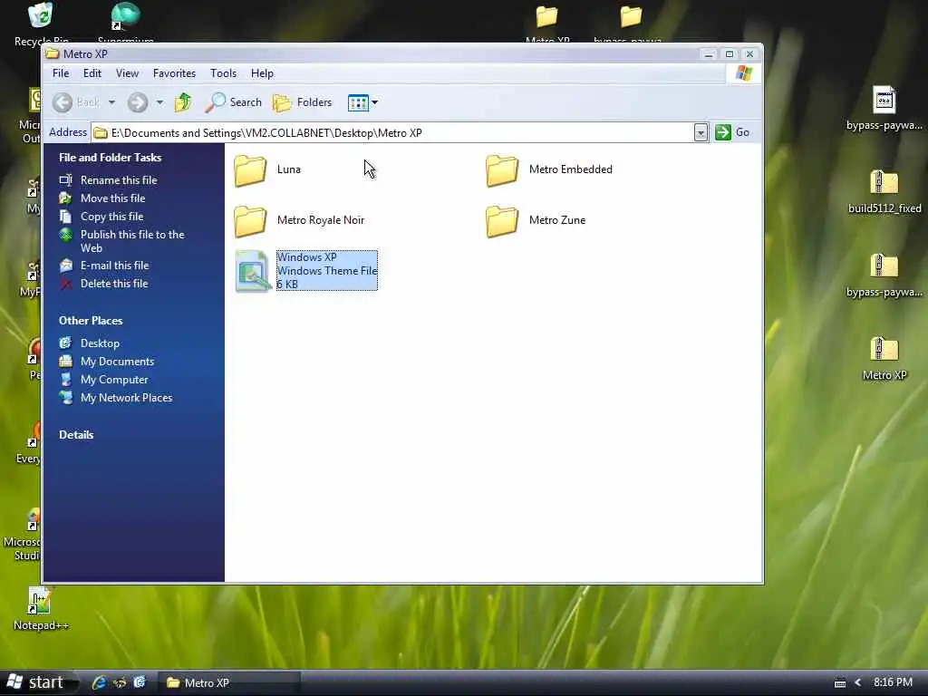Open the Metro Royale Noir folder
928x696 pixels.
point(299,221)
